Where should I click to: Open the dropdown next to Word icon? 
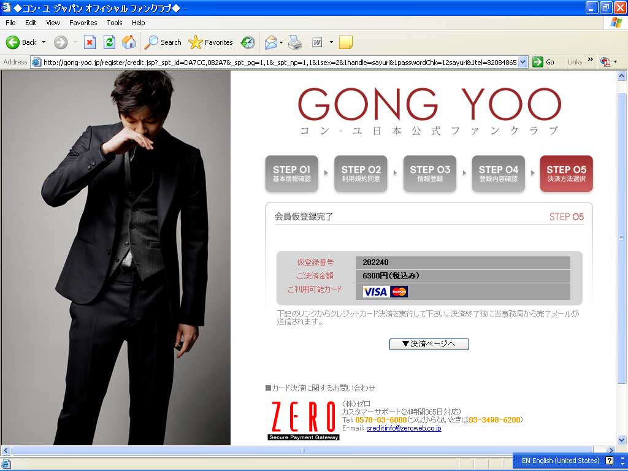coord(331,42)
